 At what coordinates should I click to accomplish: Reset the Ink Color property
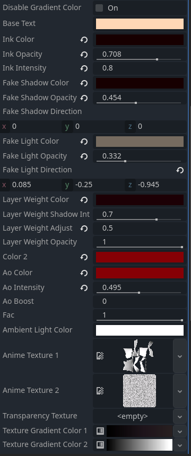(x=84, y=40)
